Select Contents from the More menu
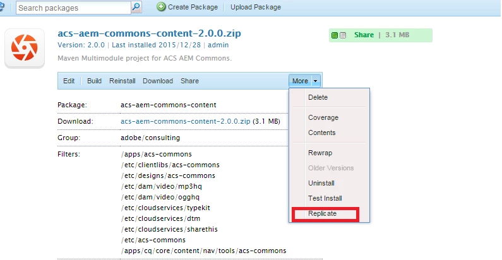 coord(322,133)
